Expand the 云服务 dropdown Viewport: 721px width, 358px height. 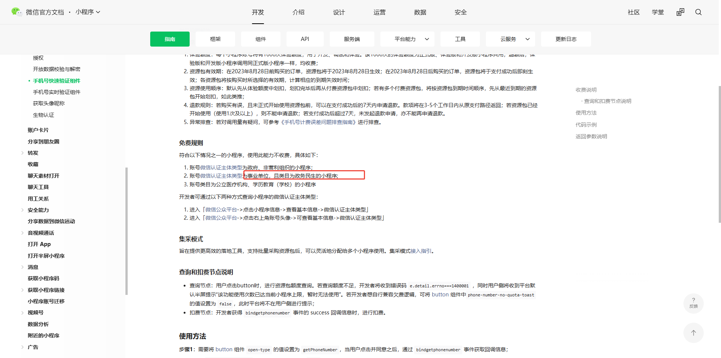pyautogui.click(x=511, y=39)
